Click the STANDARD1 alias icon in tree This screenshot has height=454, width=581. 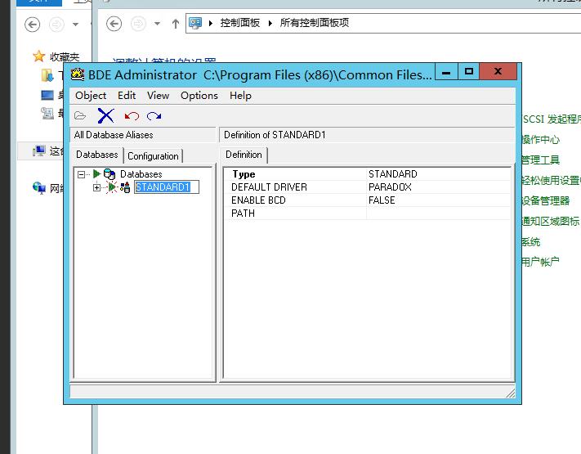click(x=125, y=187)
